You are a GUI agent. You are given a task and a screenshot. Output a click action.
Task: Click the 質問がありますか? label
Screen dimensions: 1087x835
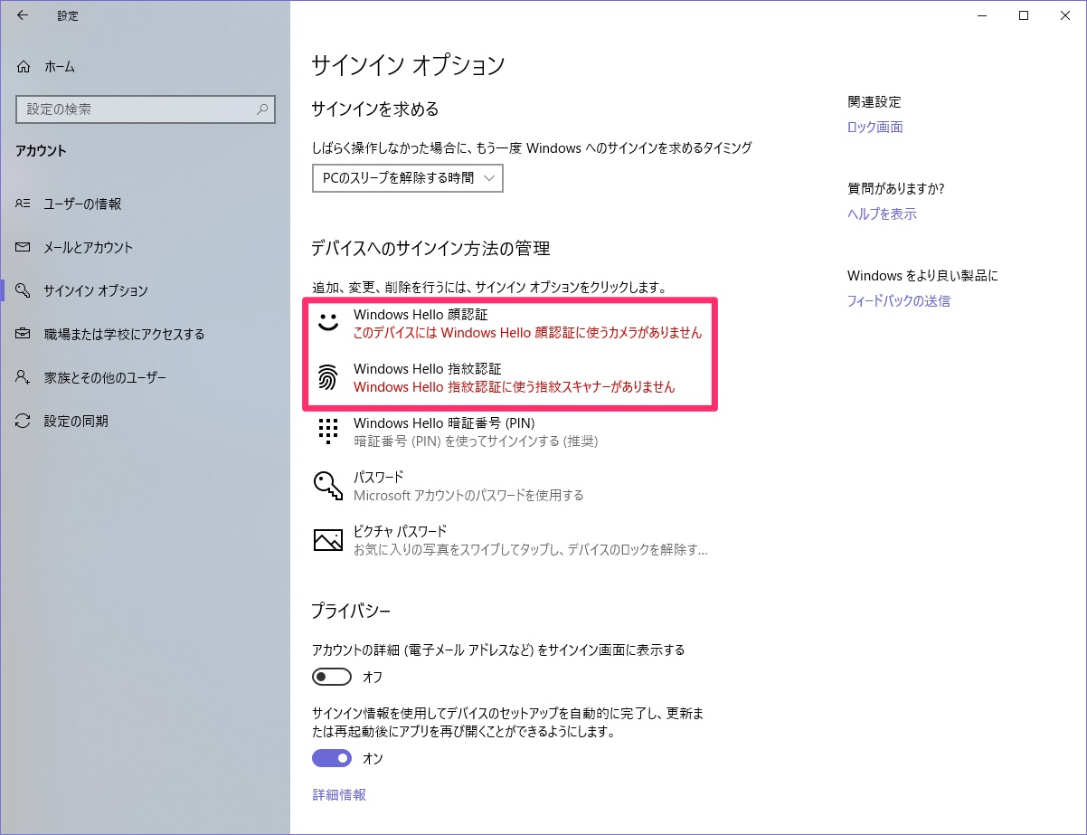[x=896, y=189]
